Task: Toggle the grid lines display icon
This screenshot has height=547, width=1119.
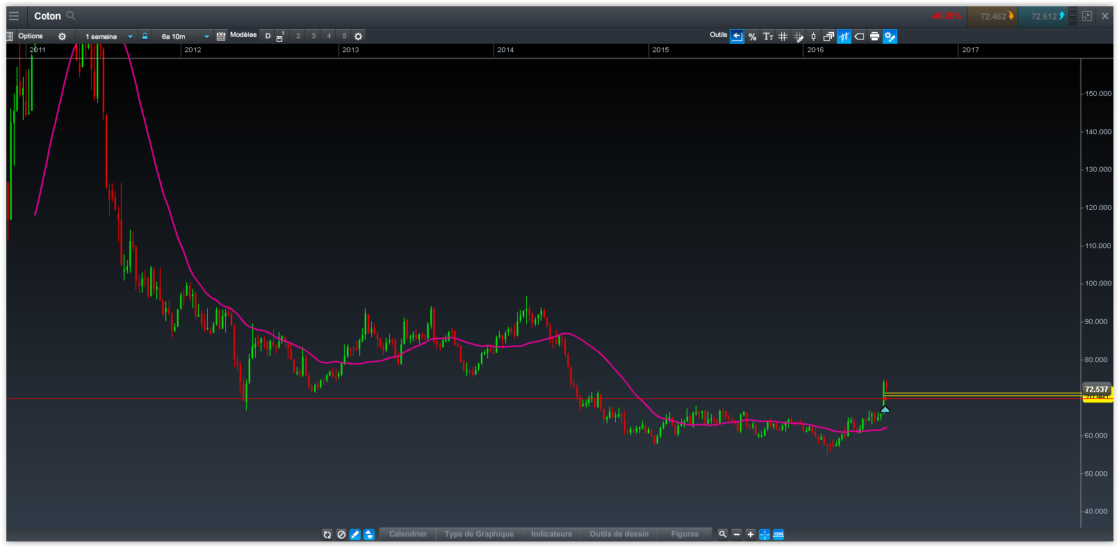Action: [x=783, y=37]
